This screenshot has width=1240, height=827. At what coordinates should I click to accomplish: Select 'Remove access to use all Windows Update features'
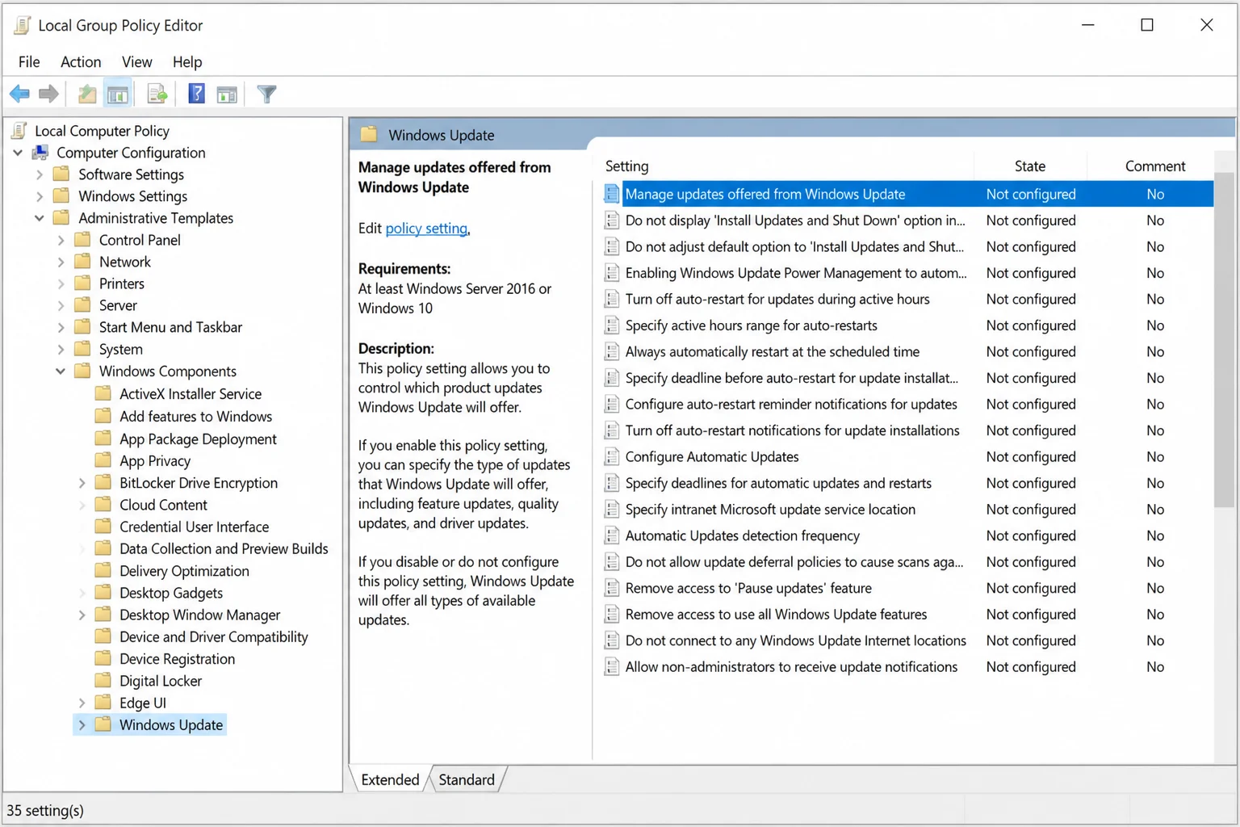pyautogui.click(x=776, y=614)
